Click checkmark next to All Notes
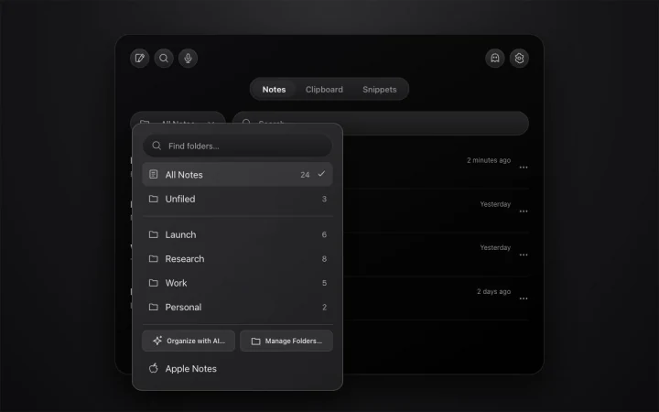This screenshot has width=659, height=412. (x=321, y=174)
